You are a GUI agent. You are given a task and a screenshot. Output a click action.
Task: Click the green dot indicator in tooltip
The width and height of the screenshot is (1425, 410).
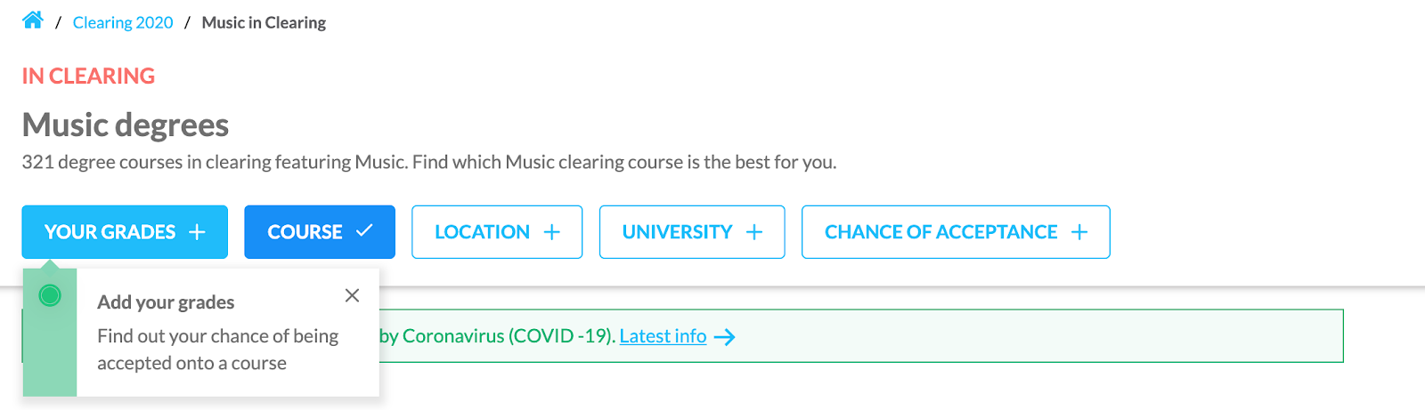click(50, 295)
